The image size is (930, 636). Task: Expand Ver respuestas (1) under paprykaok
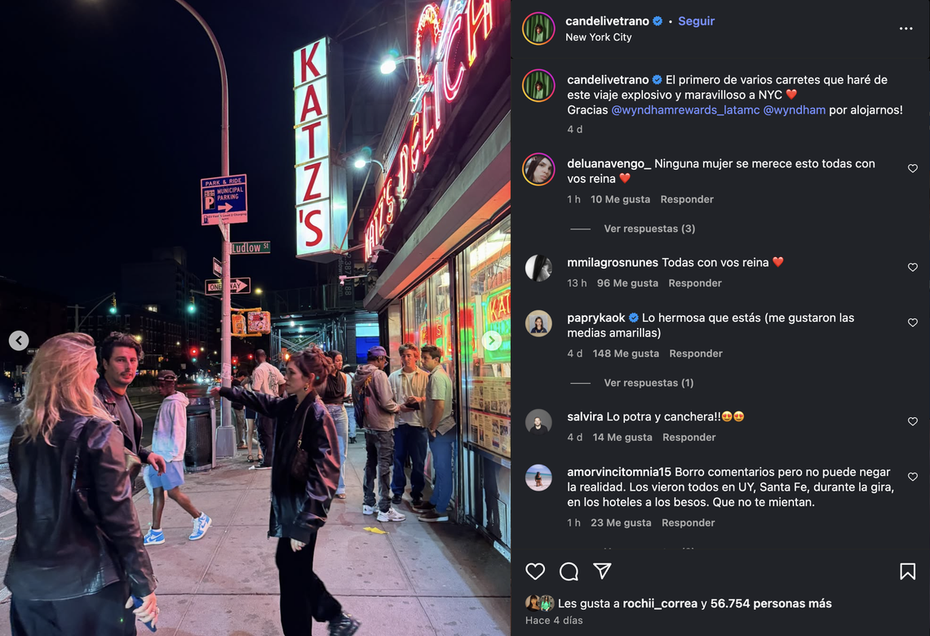pyautogui.click(x=649, y=383)
